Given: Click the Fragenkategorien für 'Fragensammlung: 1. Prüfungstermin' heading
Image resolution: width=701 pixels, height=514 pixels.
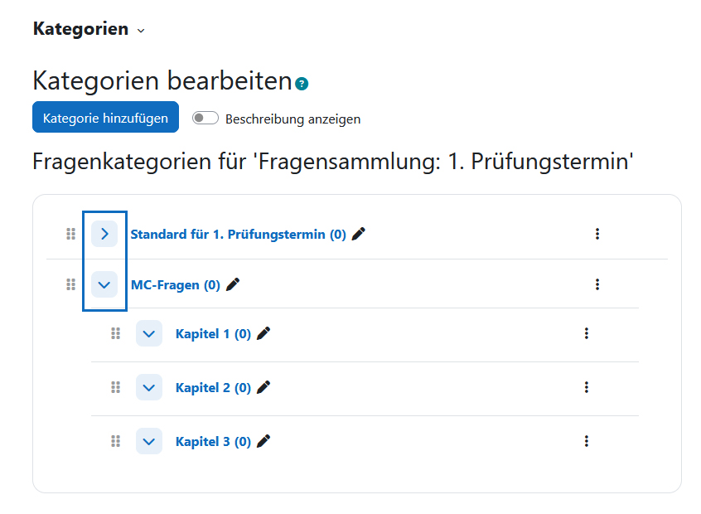Looking at the screenshot, I should (x=333, y=162).
